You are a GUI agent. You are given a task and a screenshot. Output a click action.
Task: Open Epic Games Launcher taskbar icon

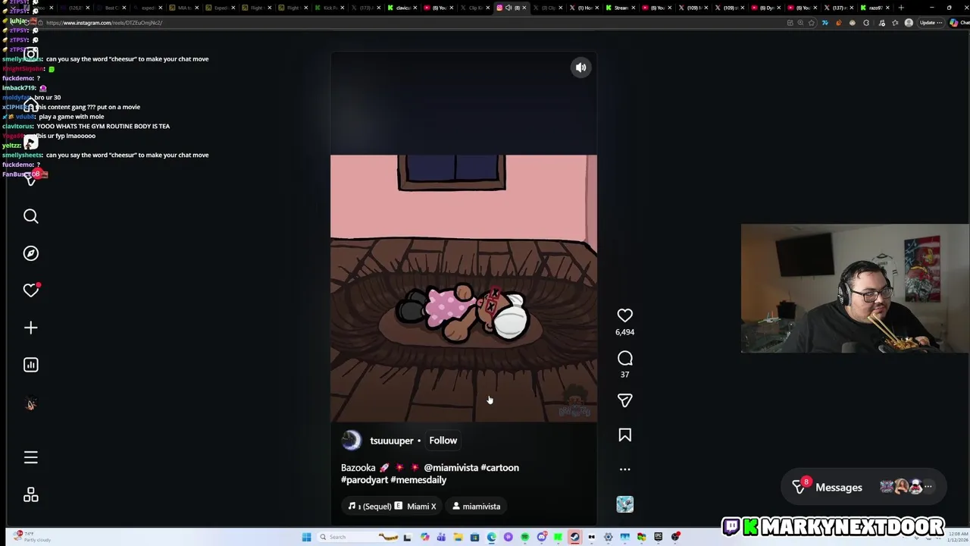click(658, 537)
